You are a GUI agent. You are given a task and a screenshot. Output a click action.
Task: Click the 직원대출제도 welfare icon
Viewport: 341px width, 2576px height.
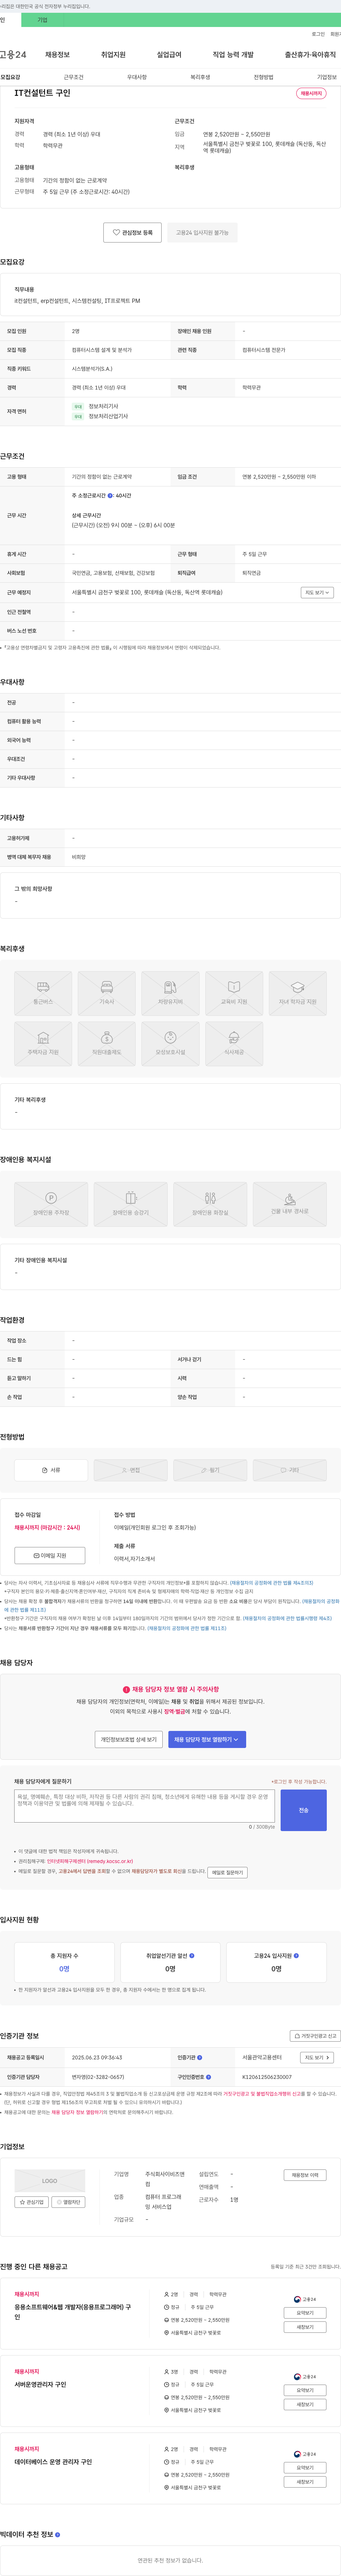click(107, 1044)
